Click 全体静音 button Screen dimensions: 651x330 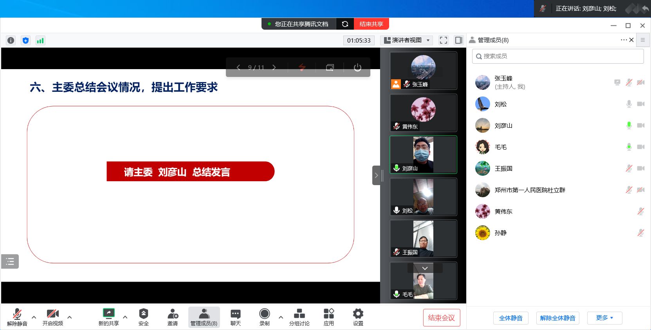(510, 318)
